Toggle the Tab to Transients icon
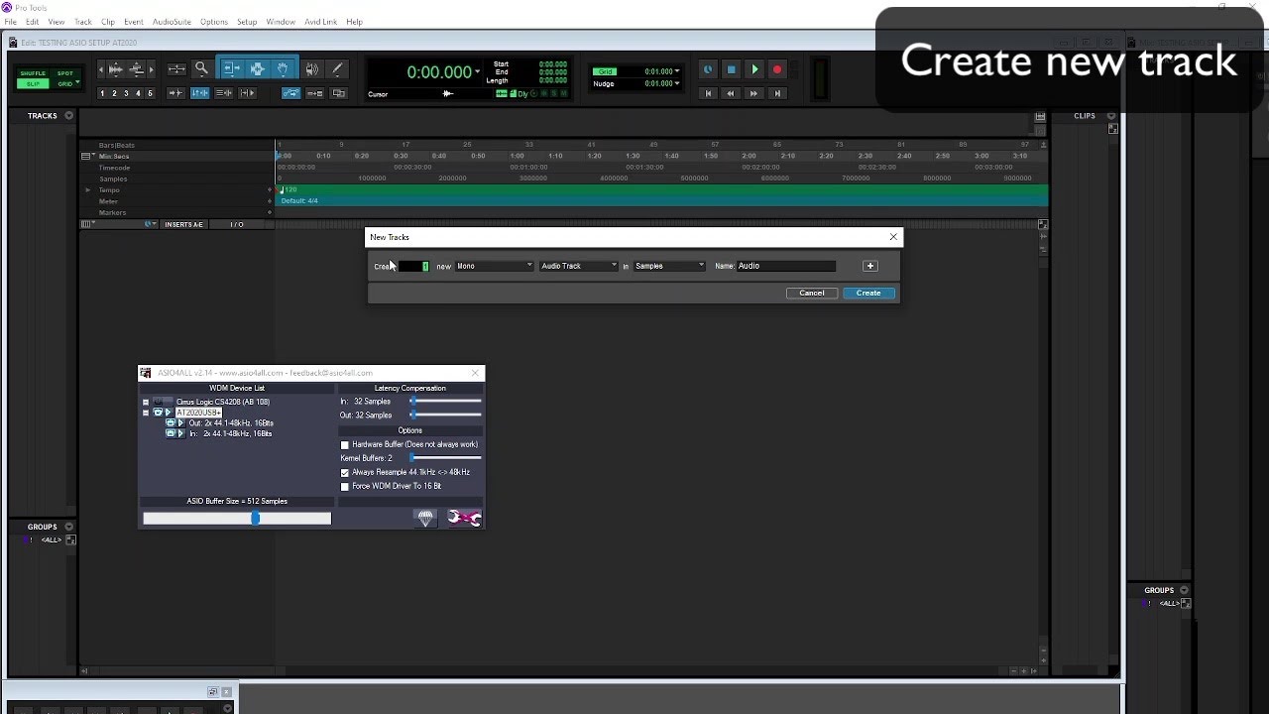 175,93
